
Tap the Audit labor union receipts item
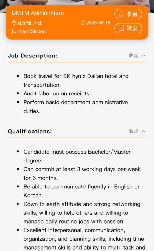click(57, 93)
